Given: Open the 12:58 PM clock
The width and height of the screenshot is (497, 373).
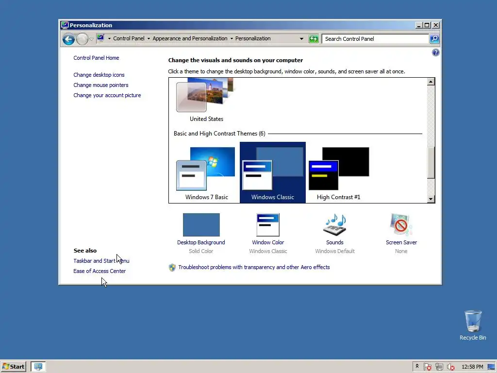Looking at the screenshot, I should 472,367.
